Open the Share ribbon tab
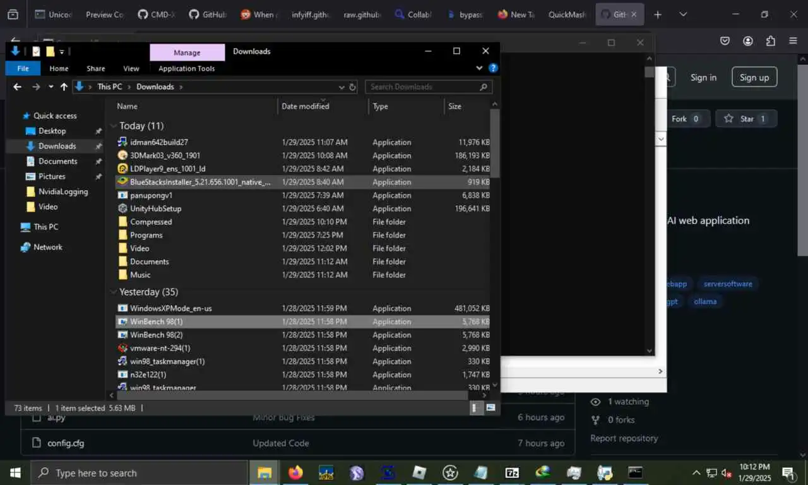Viewport: 808px width, 485px height. [96, 68]
